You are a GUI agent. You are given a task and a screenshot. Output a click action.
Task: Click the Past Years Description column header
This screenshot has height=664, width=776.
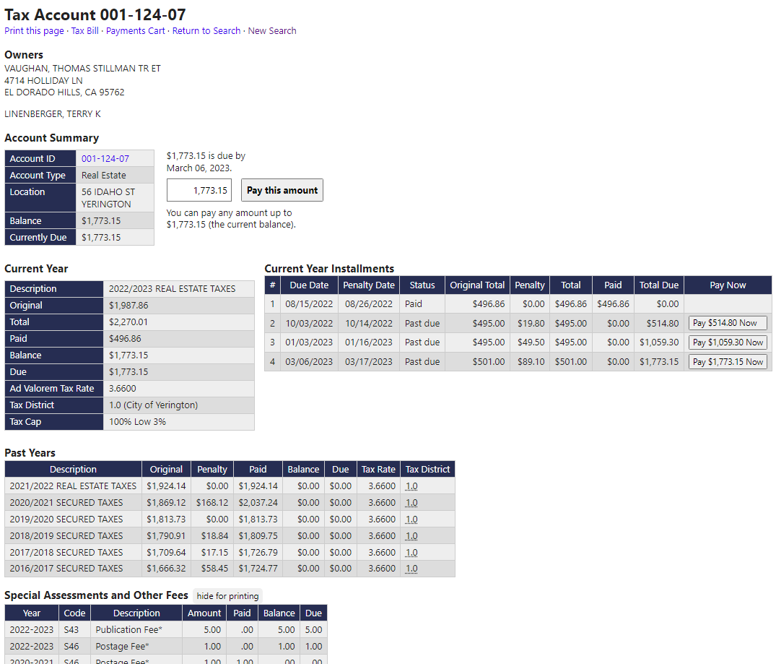click(73, 470)
